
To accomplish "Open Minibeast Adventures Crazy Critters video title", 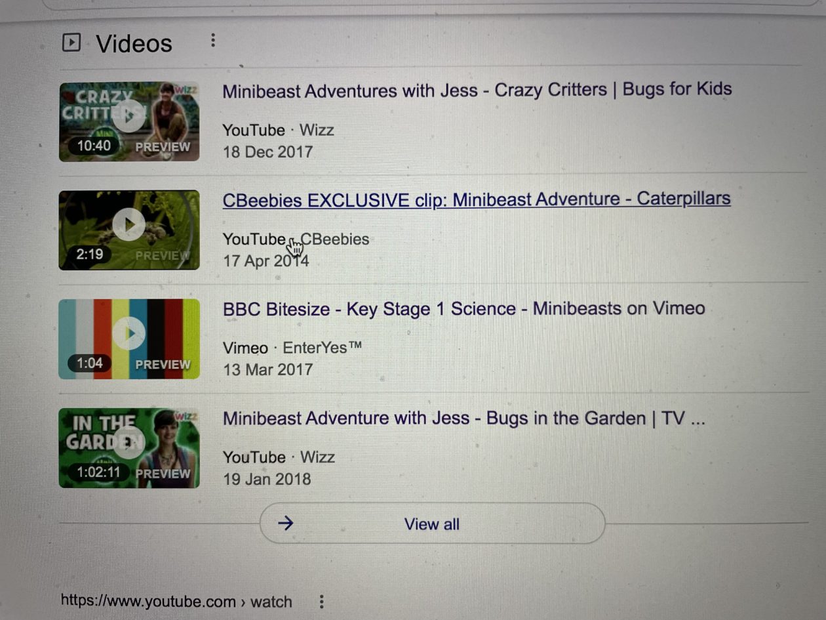I will [477, 90].
